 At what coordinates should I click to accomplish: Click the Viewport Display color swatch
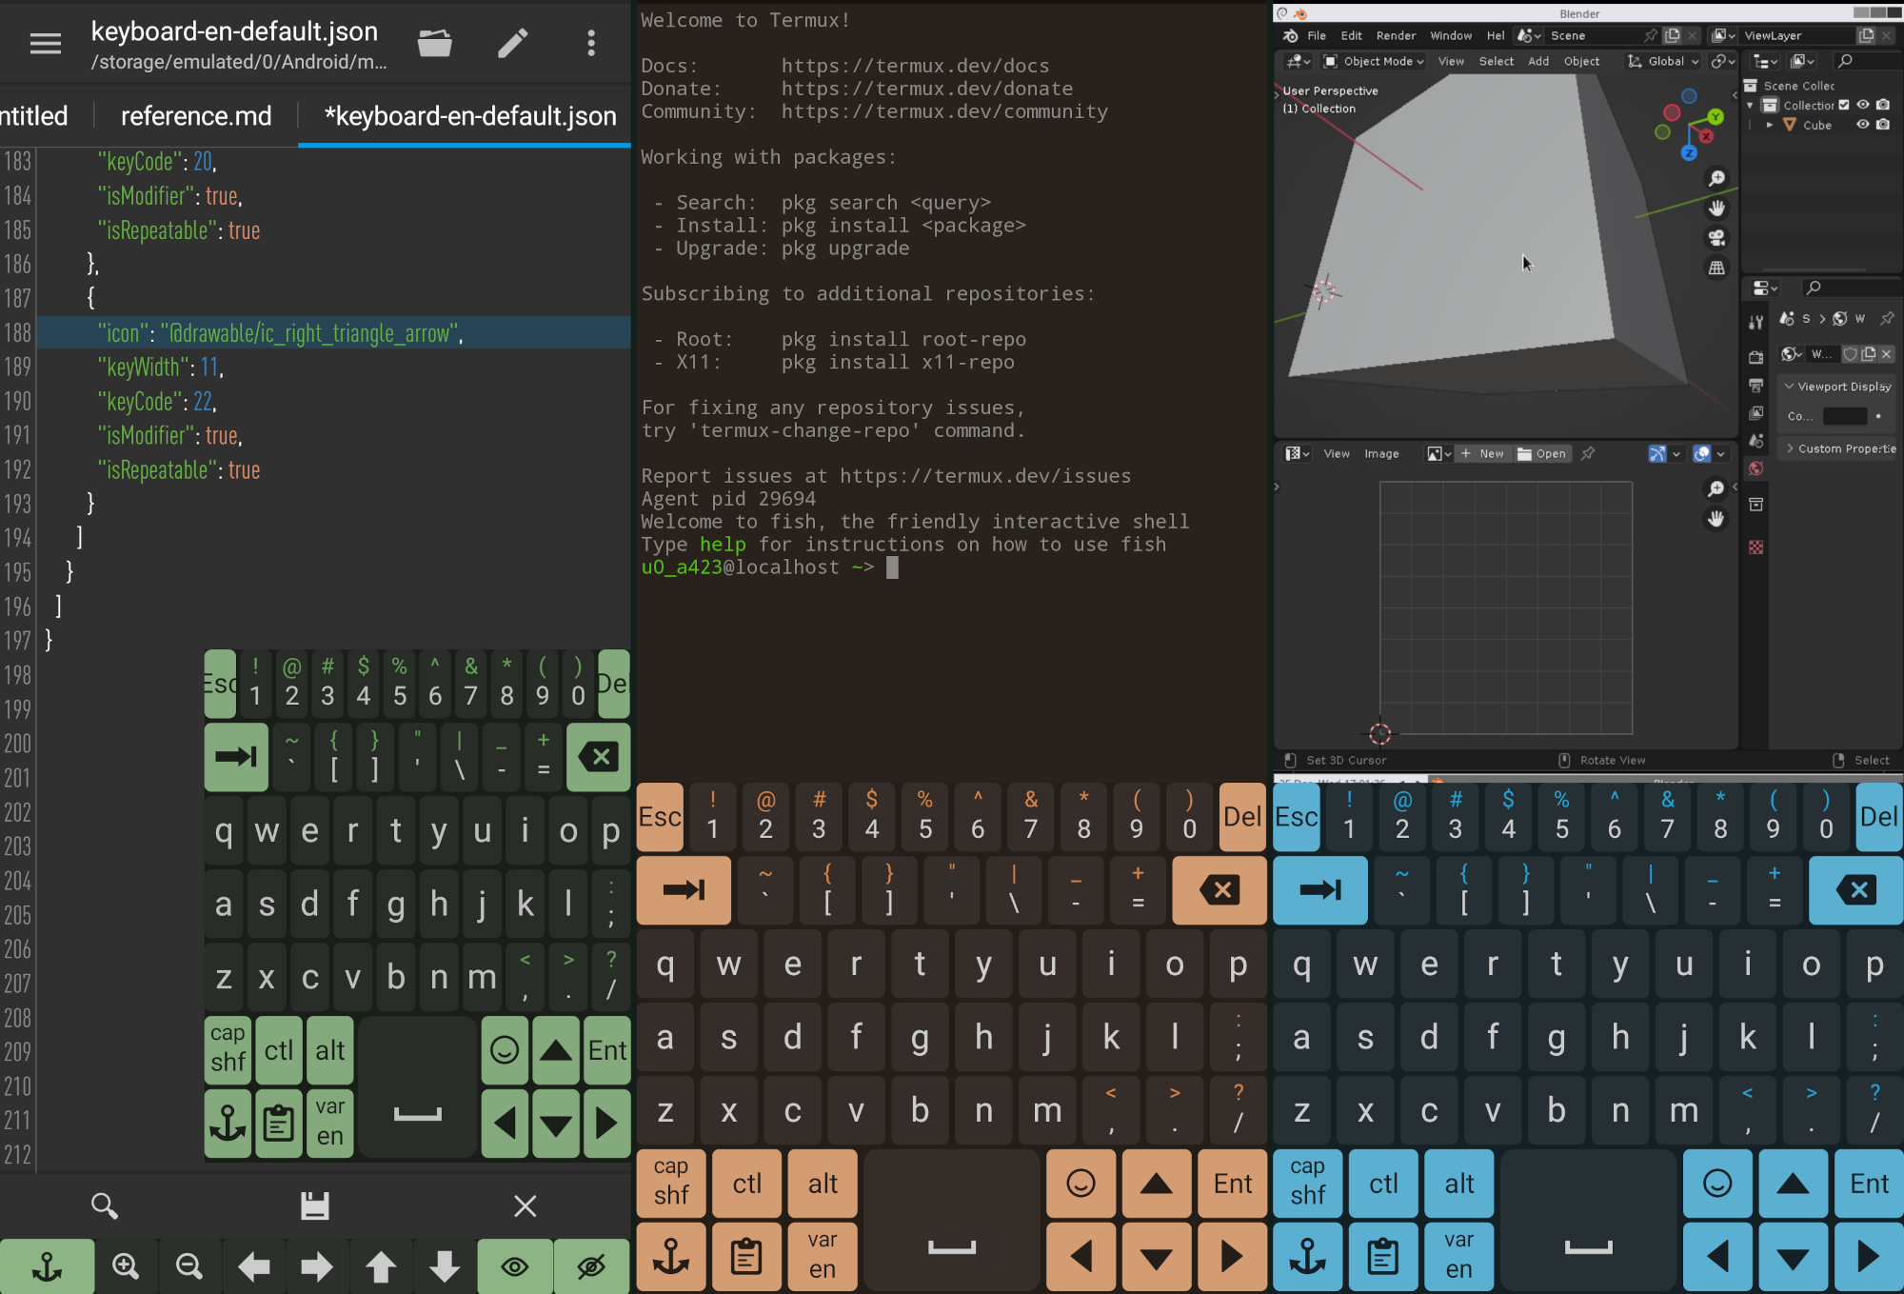(1844, 416)
